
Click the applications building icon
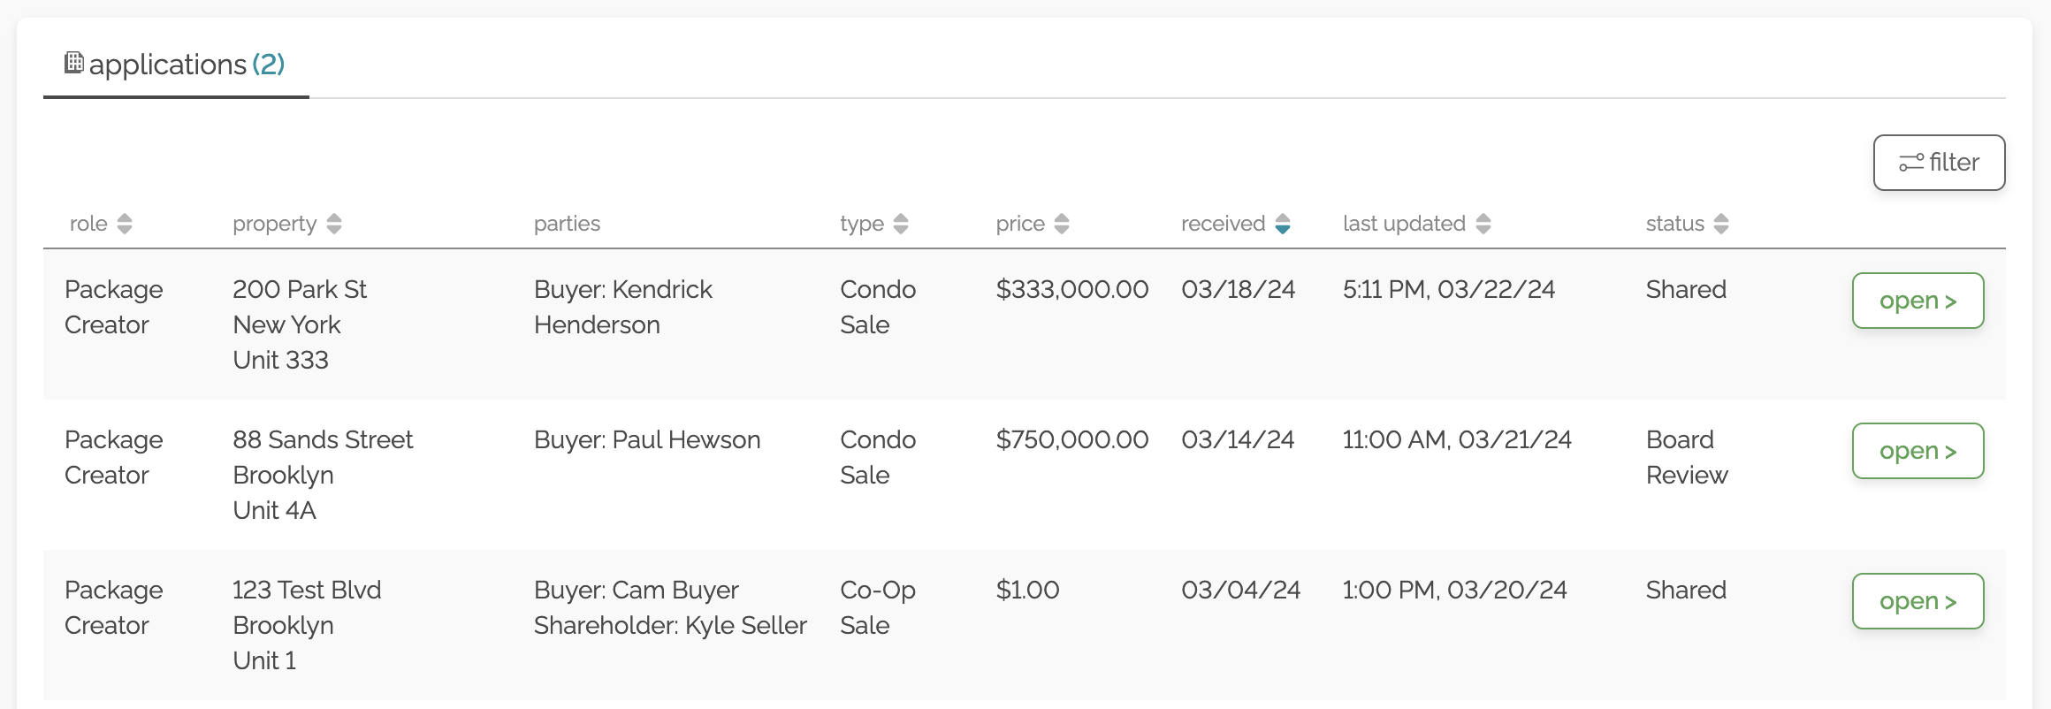coord(74,63)
